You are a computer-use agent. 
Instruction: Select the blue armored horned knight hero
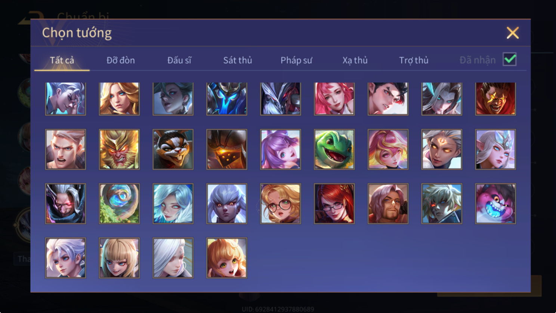(227, 99)
